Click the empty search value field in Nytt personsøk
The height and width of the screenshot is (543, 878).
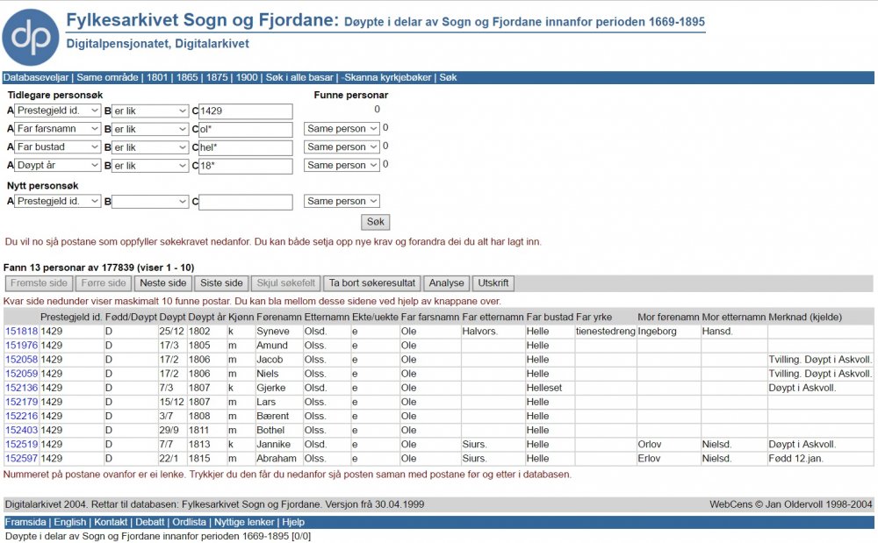coord(245,202)
